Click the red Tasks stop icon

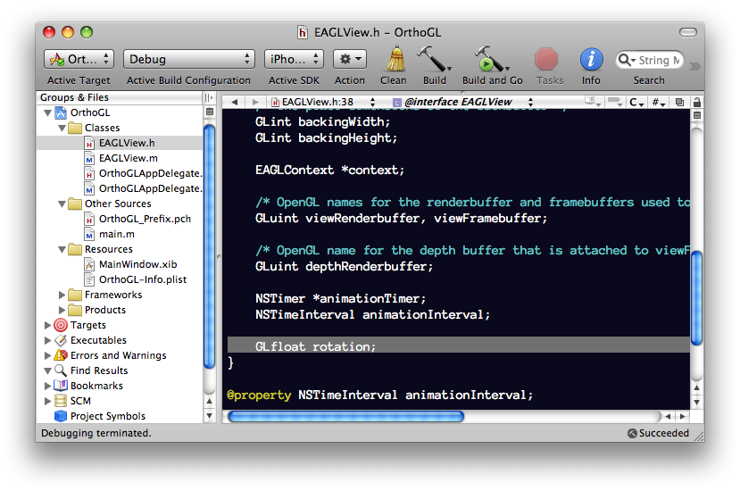click(x=546, y=60)
